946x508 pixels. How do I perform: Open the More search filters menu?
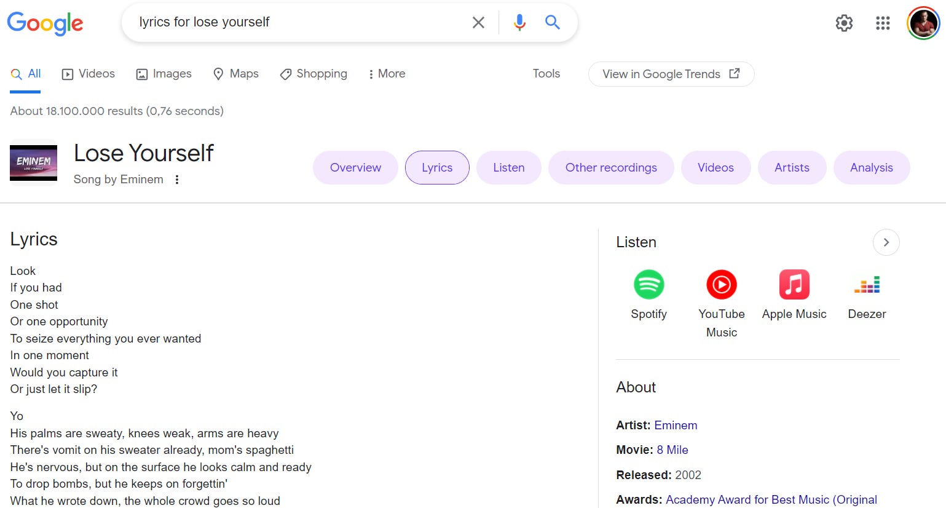pyautogui.click(x=387, y=74)
